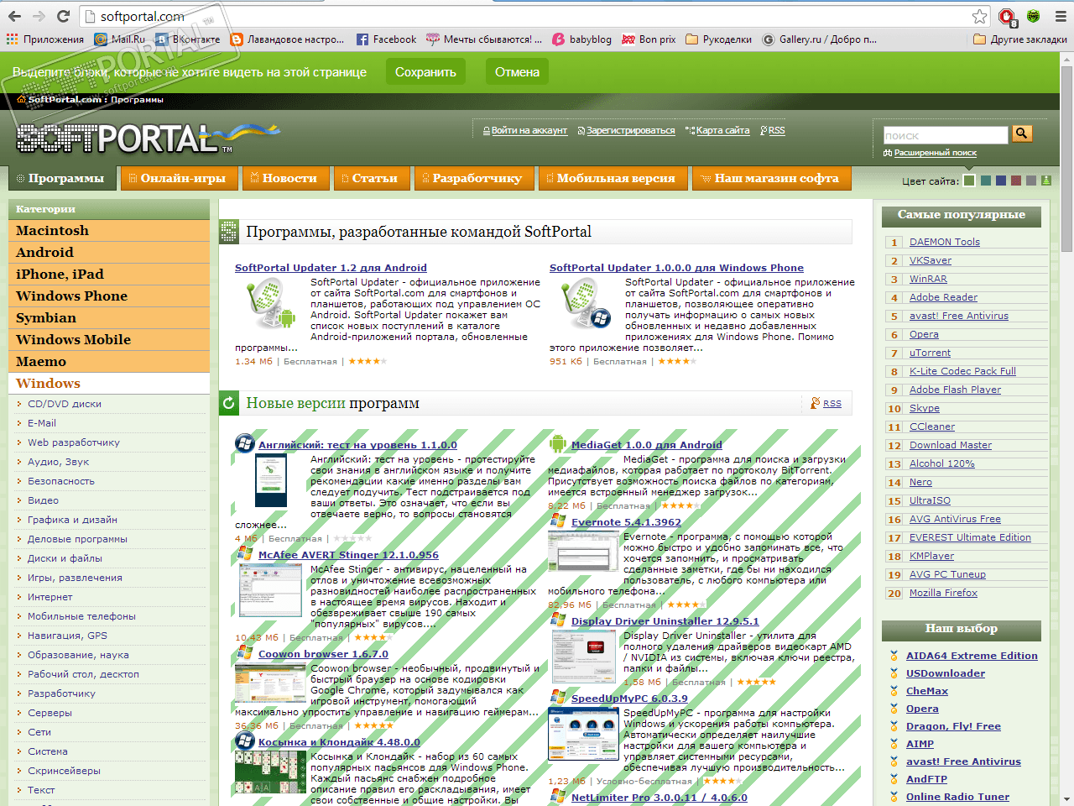Screen dimensions: 1074x806
Task: Click the green refresh icon beside Новые версии программ
Action: tap(228, 404)
